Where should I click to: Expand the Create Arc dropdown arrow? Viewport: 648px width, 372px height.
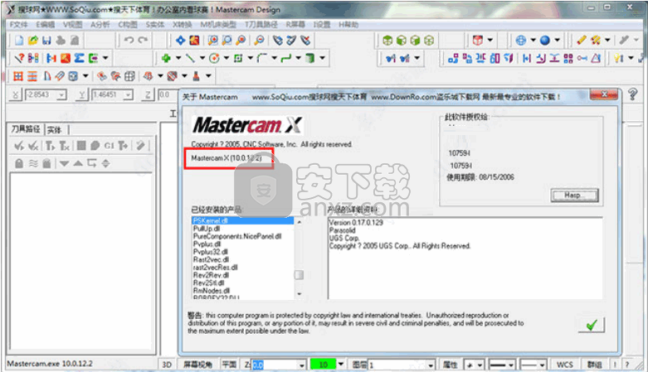point(227,58)
